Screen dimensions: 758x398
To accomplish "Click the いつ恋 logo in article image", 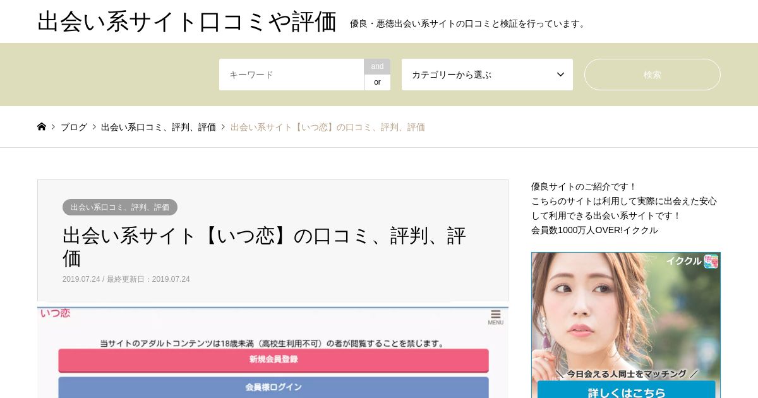I will coord(56,313).
